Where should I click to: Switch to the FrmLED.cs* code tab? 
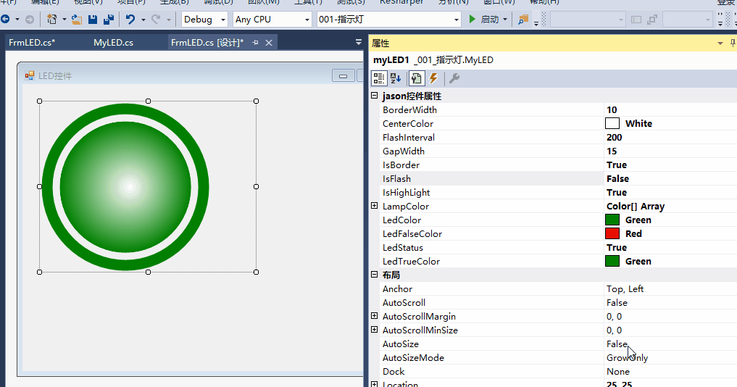32,42
